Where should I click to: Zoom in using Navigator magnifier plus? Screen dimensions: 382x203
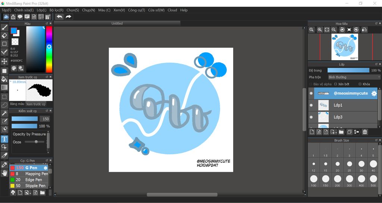(x=320, y=30)
